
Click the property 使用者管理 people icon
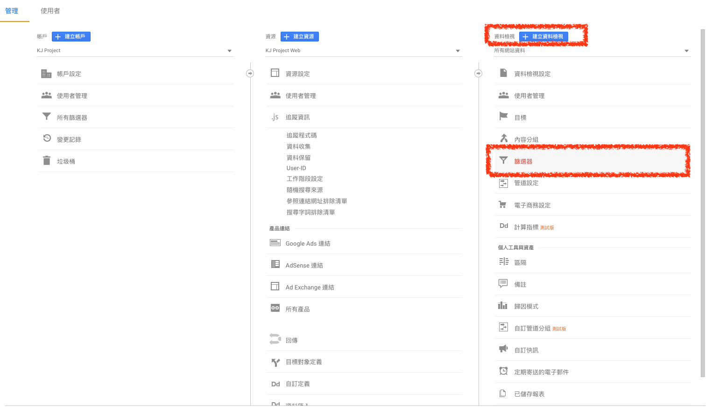(275, 95)
